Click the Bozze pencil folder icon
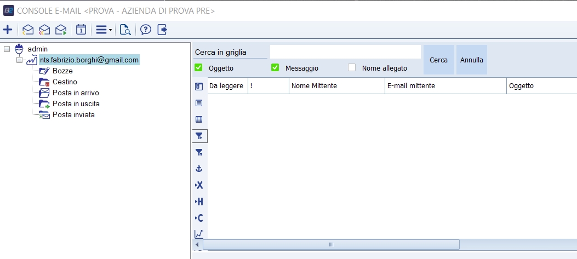The image size is (577, 259). (44, 71)
